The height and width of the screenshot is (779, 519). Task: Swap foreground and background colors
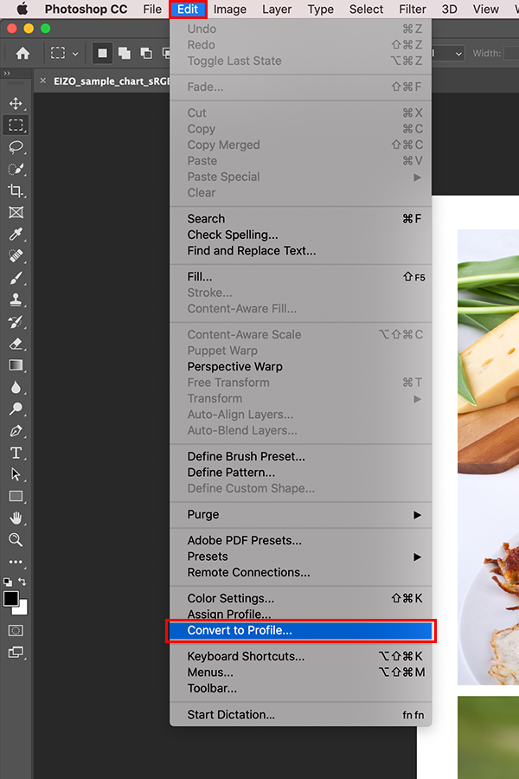[22, 583]
